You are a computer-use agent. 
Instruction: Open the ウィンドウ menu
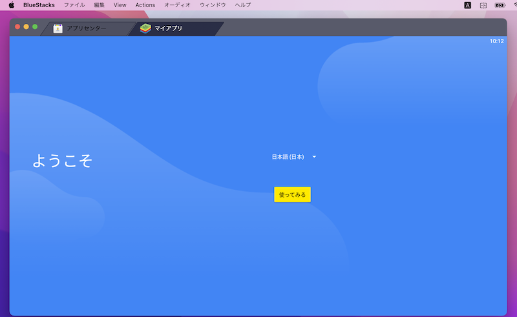[x=213, y=5]
